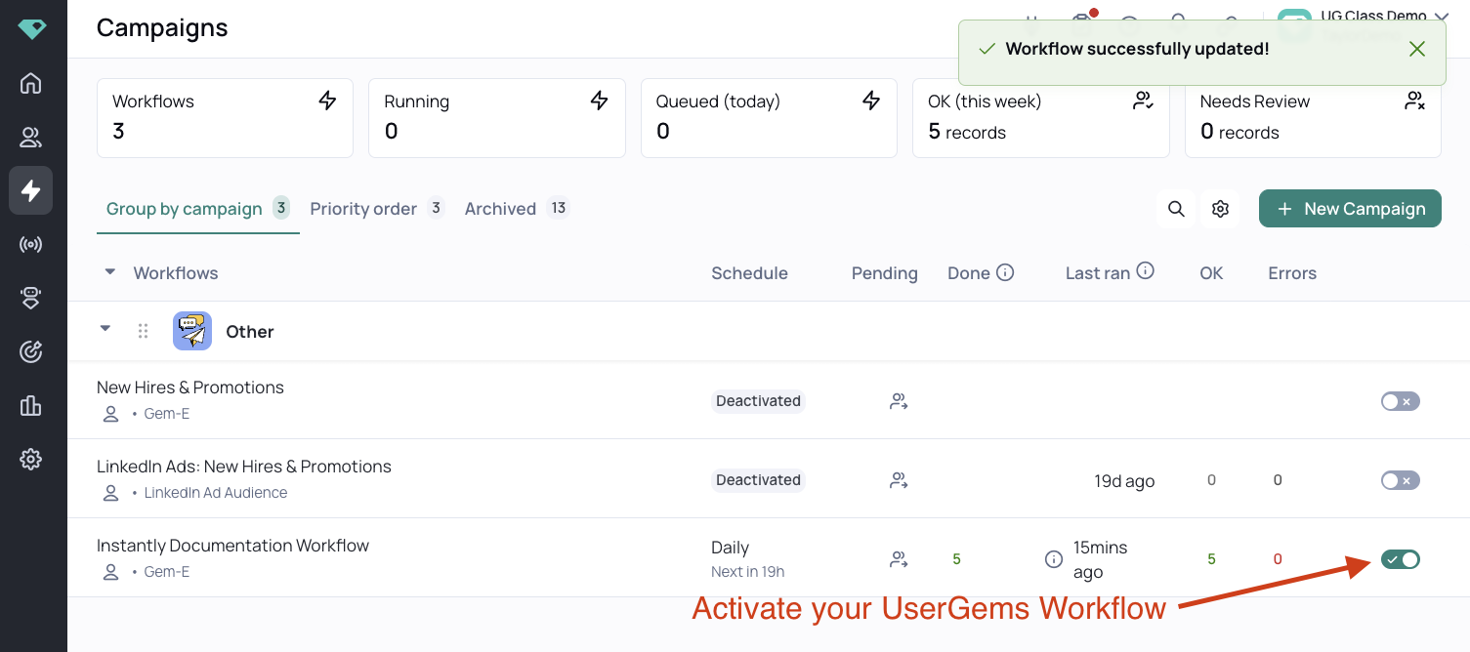Viewport: 1470px width, 652px height.
Task: Open New Hires & Promotions workflow
Action: pos(190,387)
